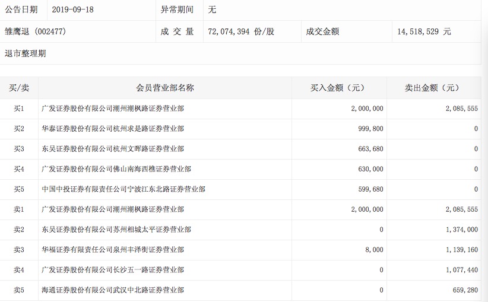Select buy amount 8,000

tap(374, 250)
